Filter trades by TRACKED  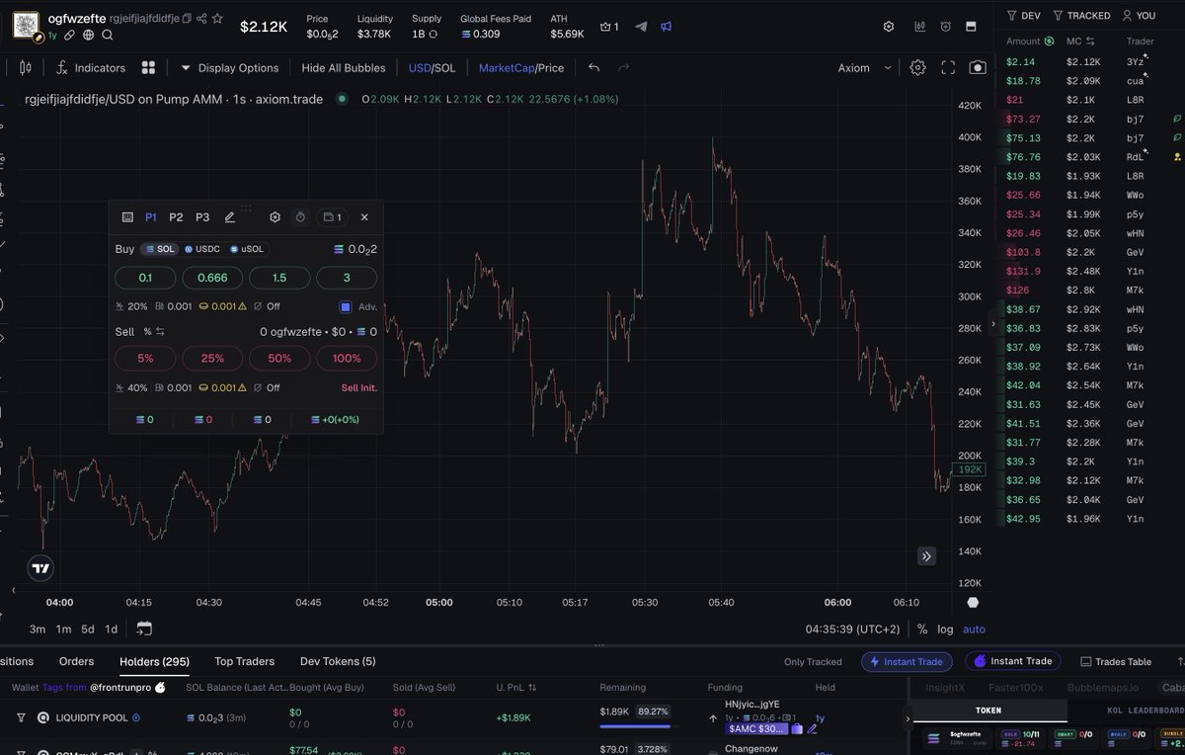(x=1081, y=16)
